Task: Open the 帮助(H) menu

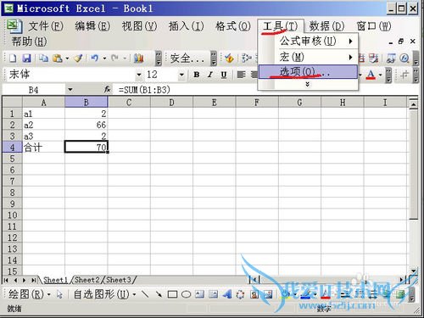Action: pos(29,42)
